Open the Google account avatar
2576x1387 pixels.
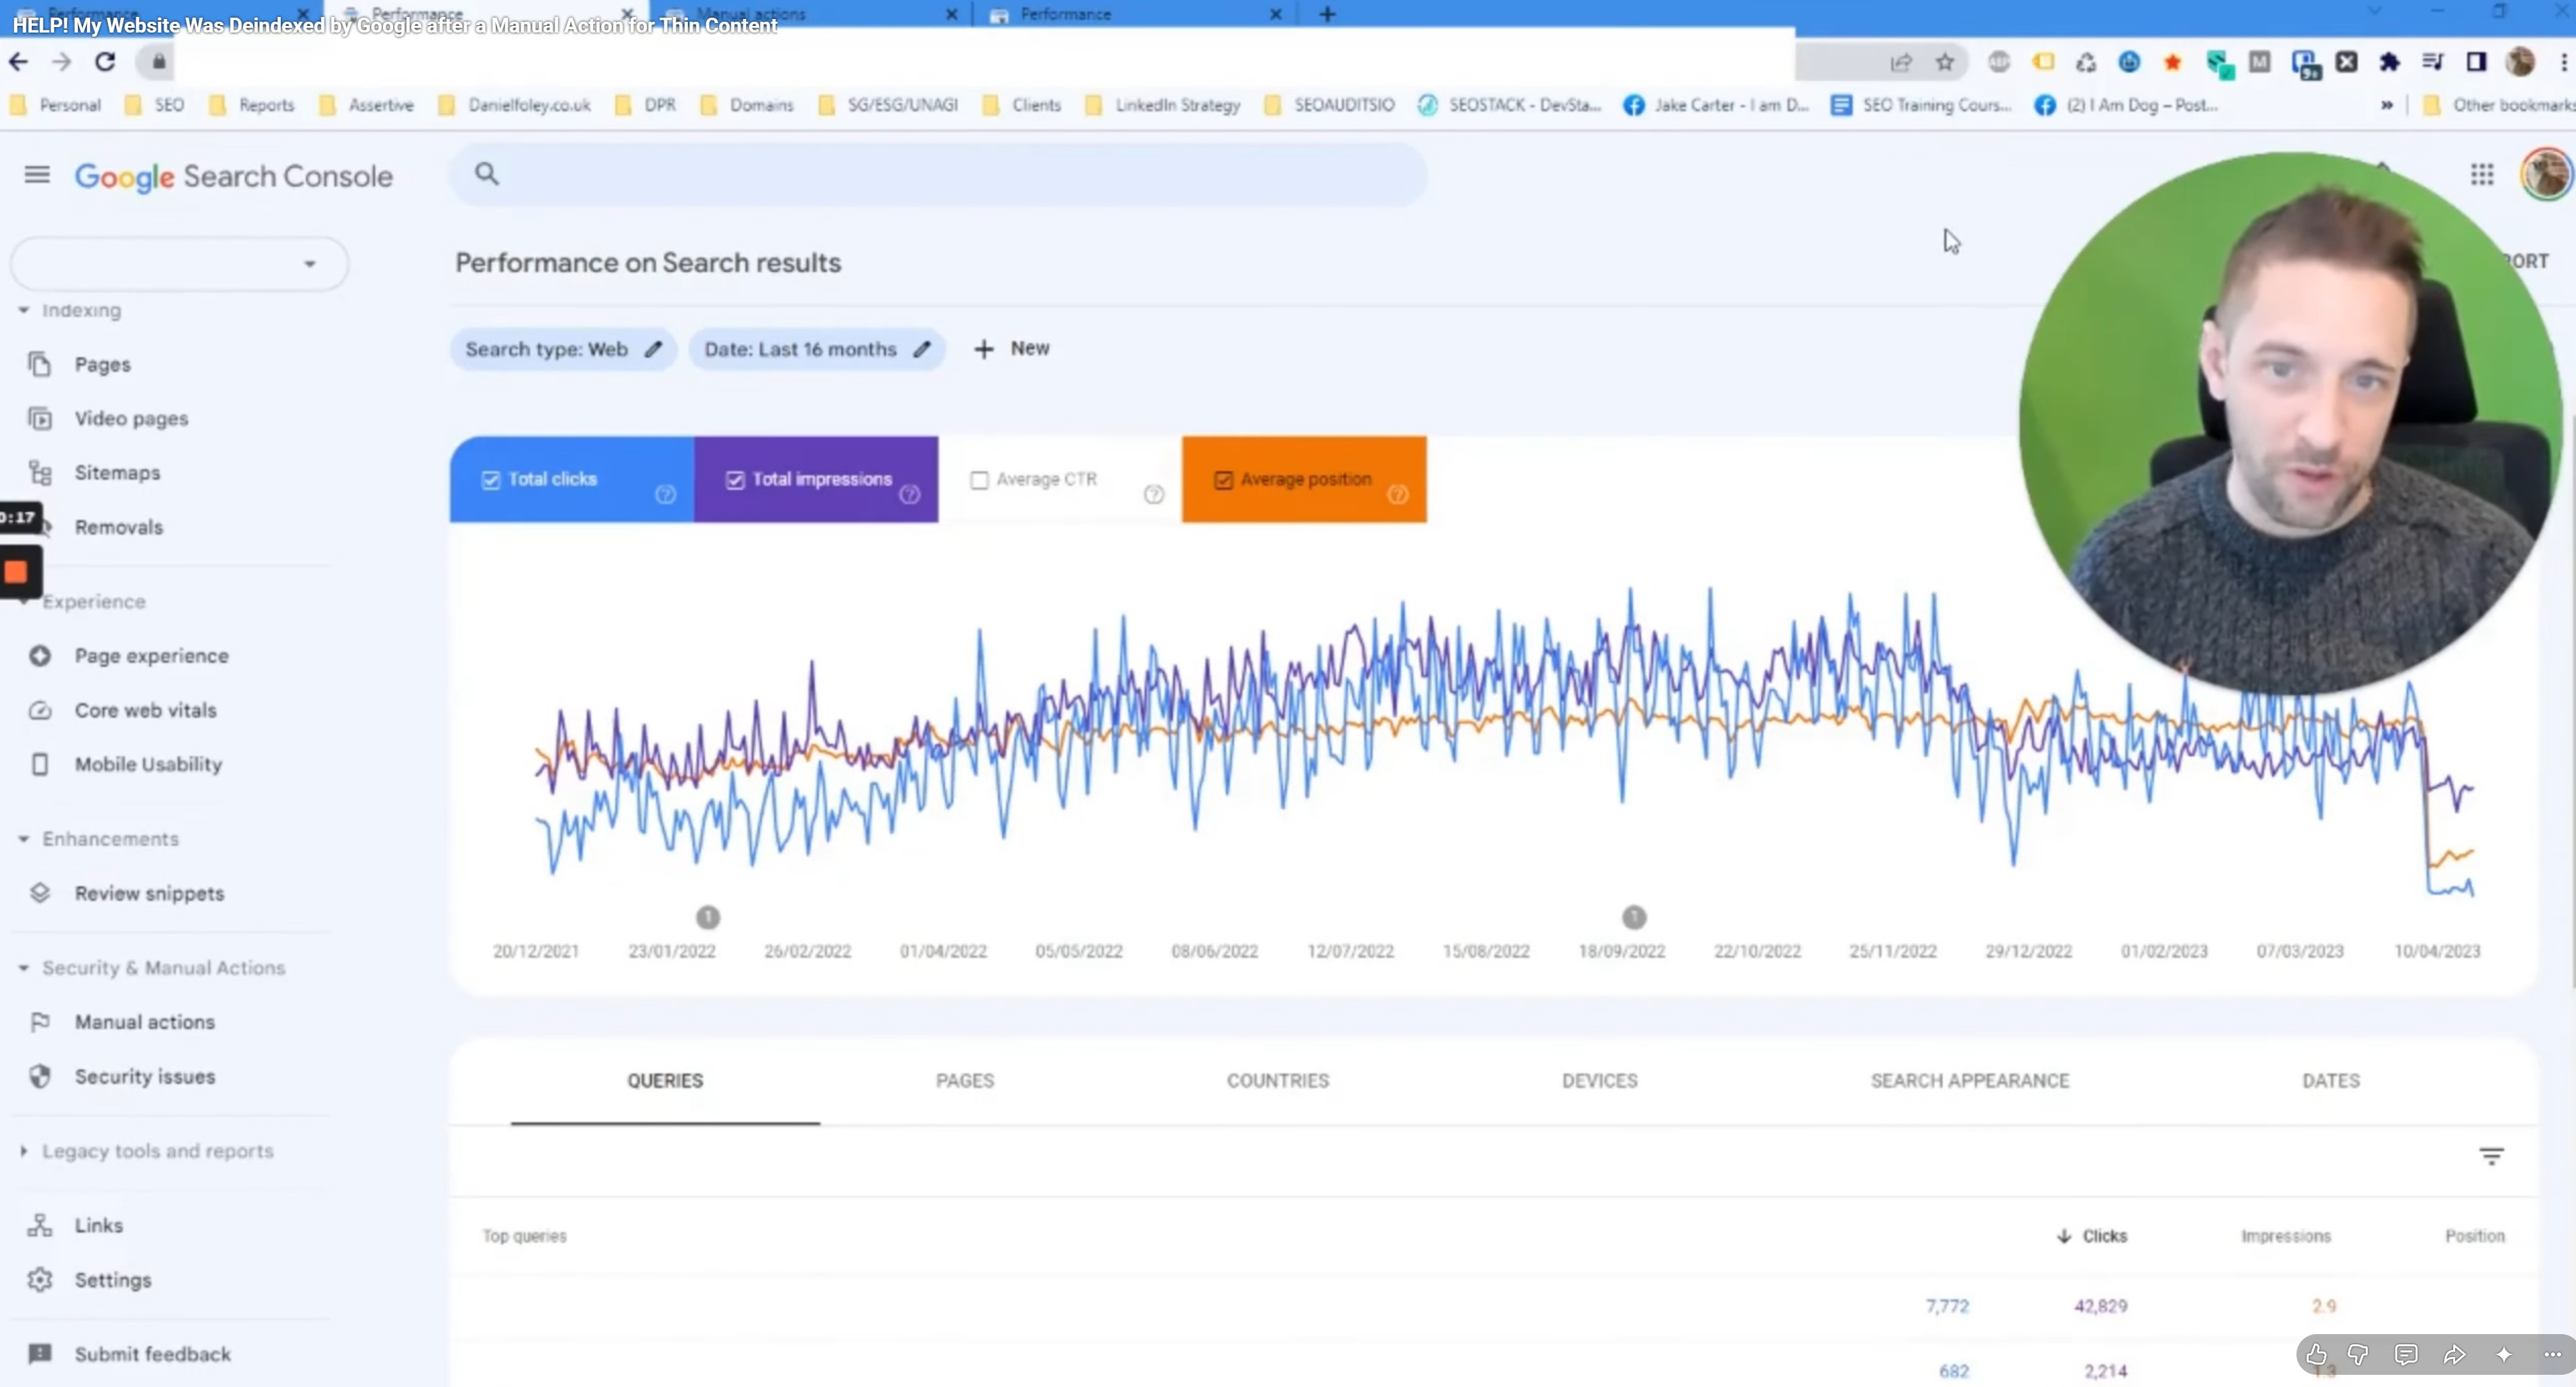click(x=2546, y=175)
